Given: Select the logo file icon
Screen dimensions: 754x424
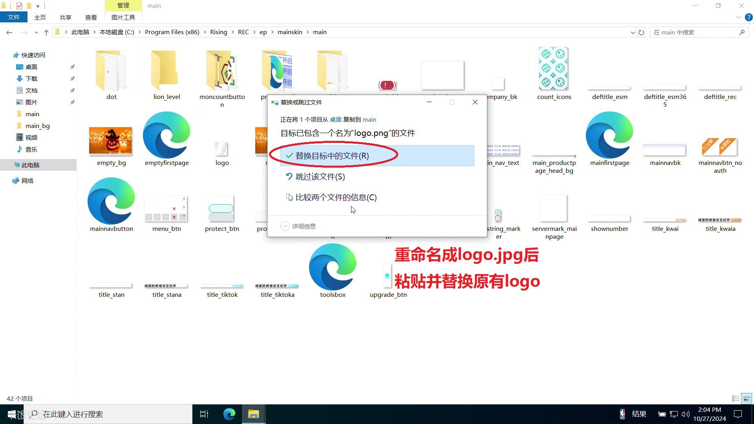Looking at the screenshot, I should (x=222, y=153).
